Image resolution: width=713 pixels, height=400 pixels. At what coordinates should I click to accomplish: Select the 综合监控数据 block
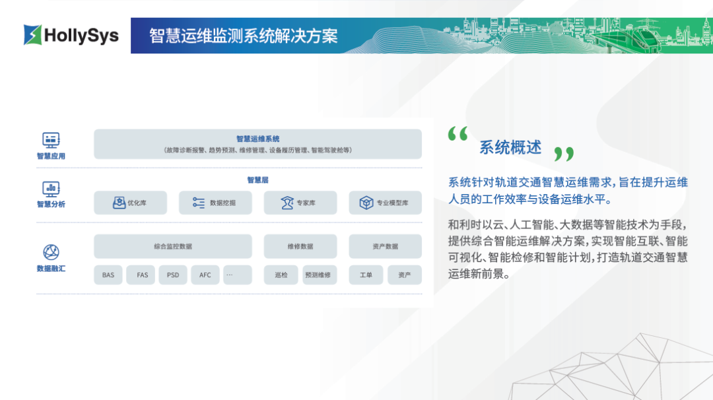pos(173,246)
